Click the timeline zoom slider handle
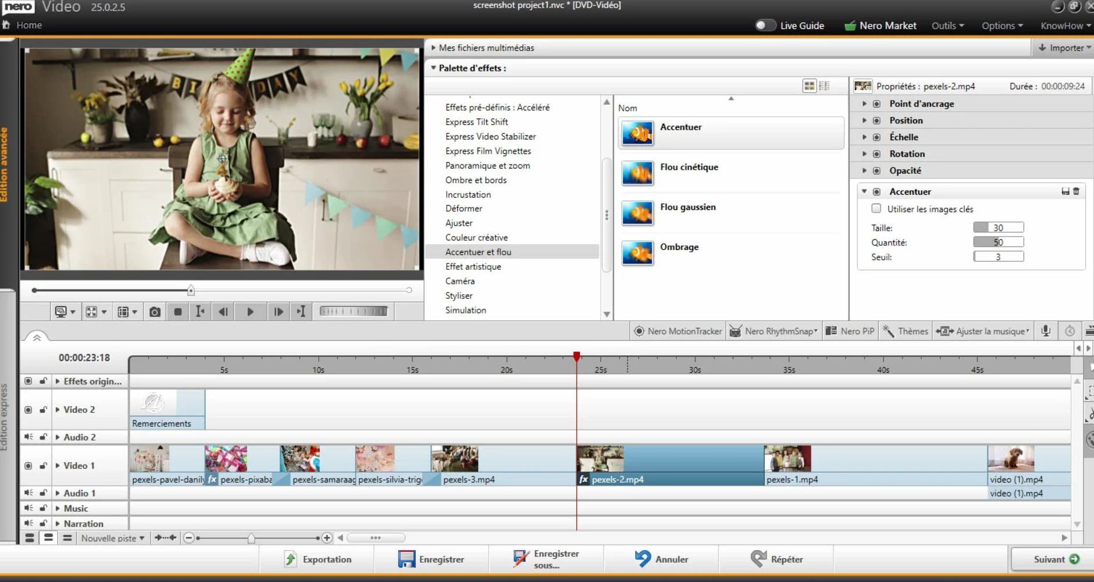1094x582 pixels. pyautogui.click(x=251, y=538)
